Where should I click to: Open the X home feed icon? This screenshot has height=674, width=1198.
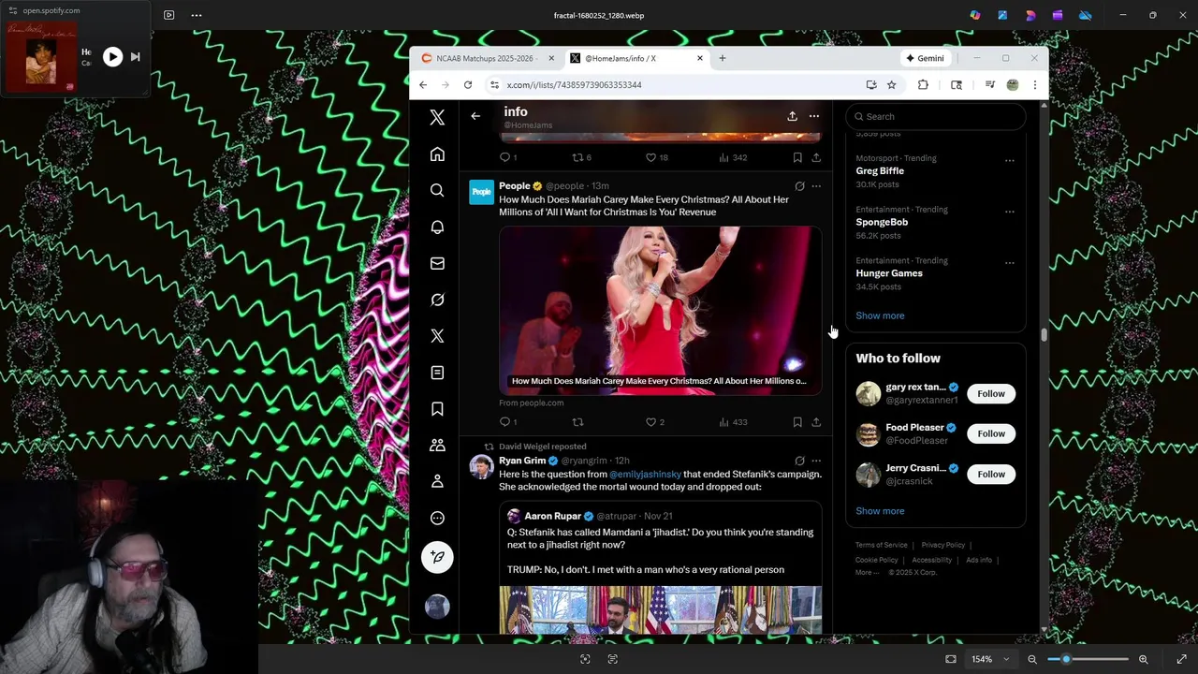coord(437,154)
